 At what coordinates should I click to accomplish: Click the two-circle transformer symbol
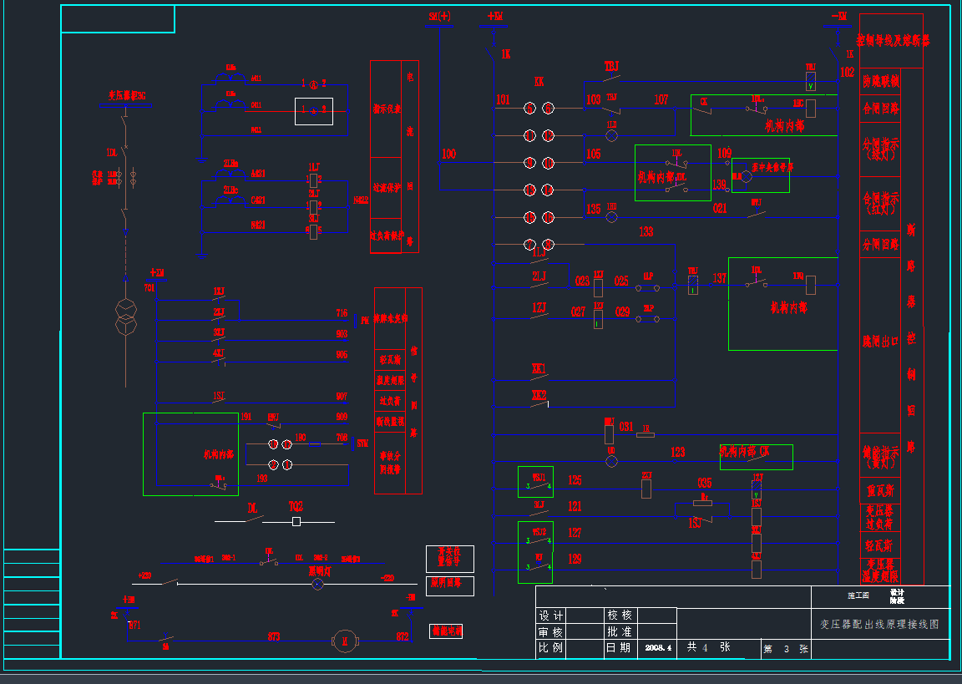tap(125, 317)
